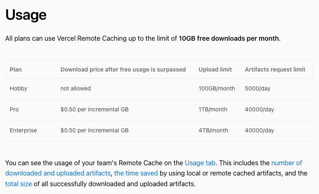Click the Download price column header

[123, 69]
